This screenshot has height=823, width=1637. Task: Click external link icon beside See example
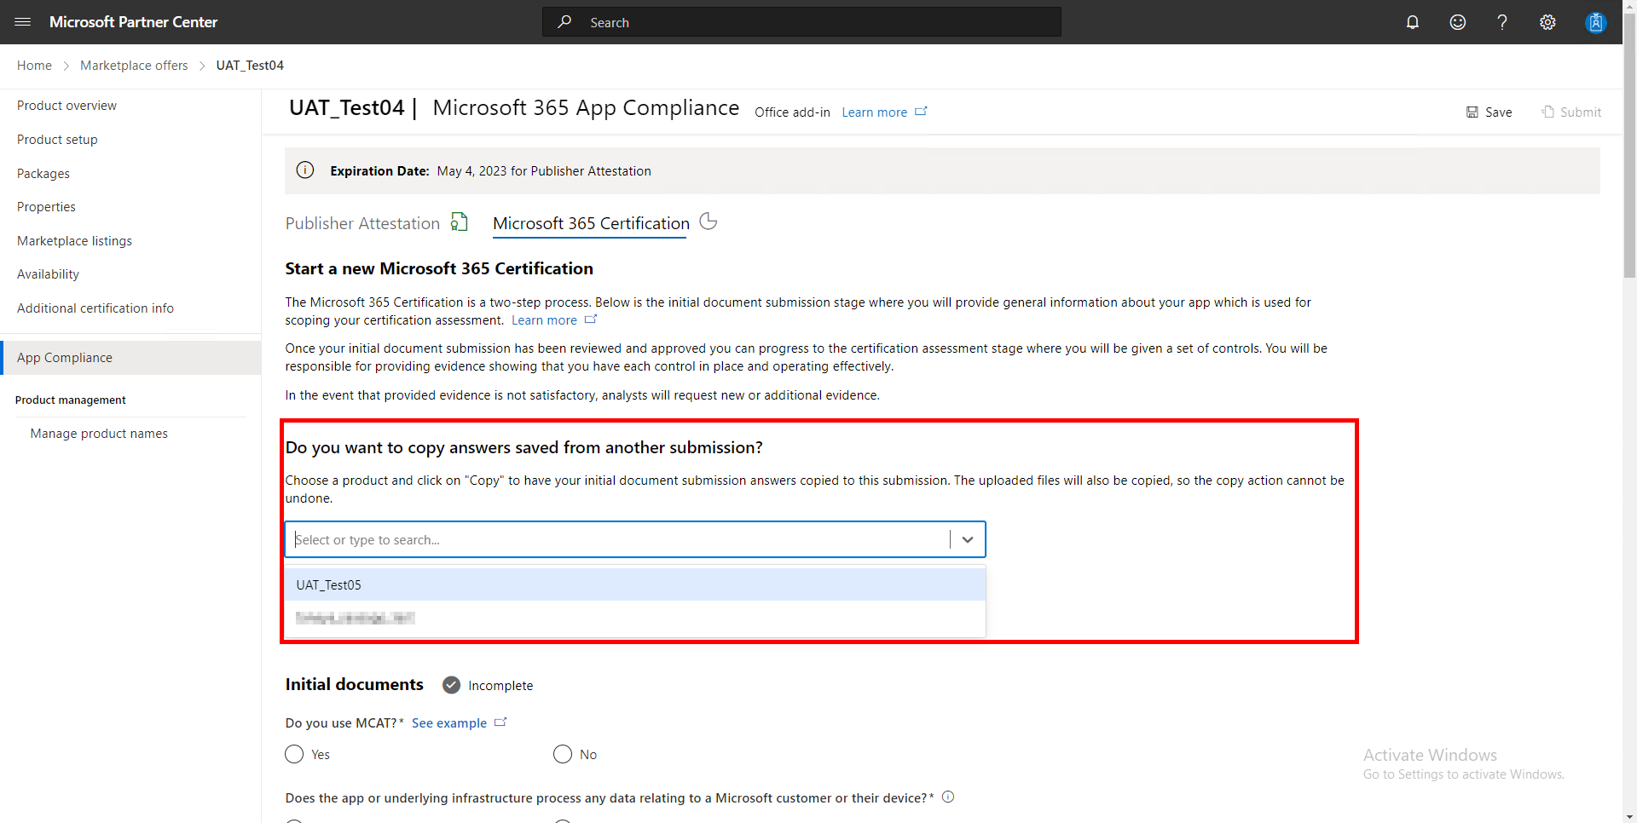tap(500, 722)
